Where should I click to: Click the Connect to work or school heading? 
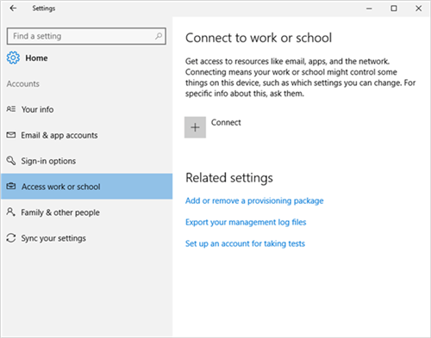click(259, 38)
